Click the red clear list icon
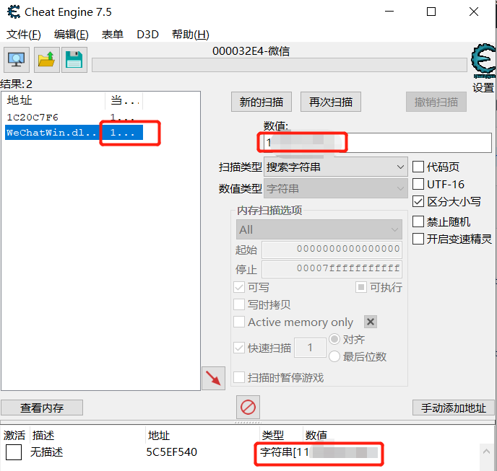 tap(248, 408)
